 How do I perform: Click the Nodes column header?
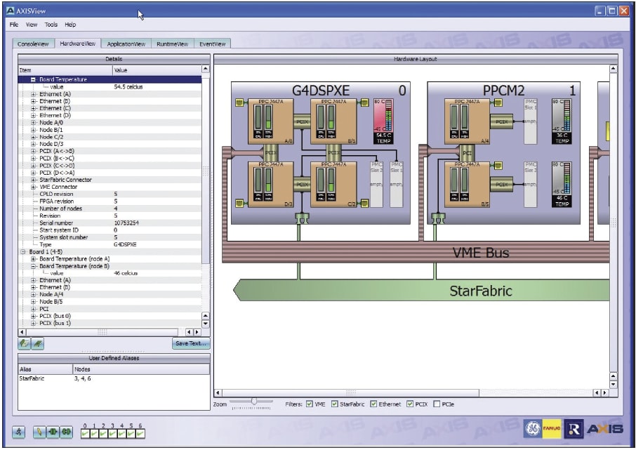[141, 369]
